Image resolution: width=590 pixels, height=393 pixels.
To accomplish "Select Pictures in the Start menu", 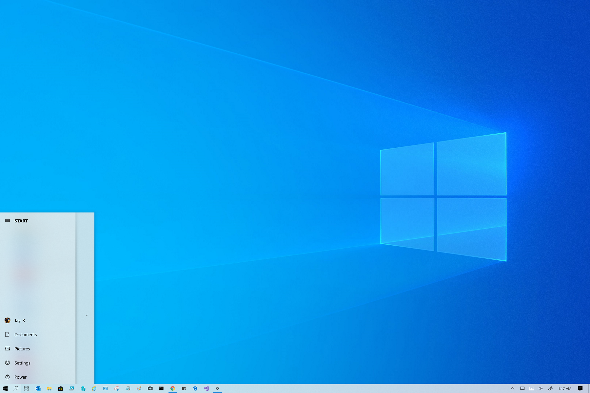I will coord(22,348).
